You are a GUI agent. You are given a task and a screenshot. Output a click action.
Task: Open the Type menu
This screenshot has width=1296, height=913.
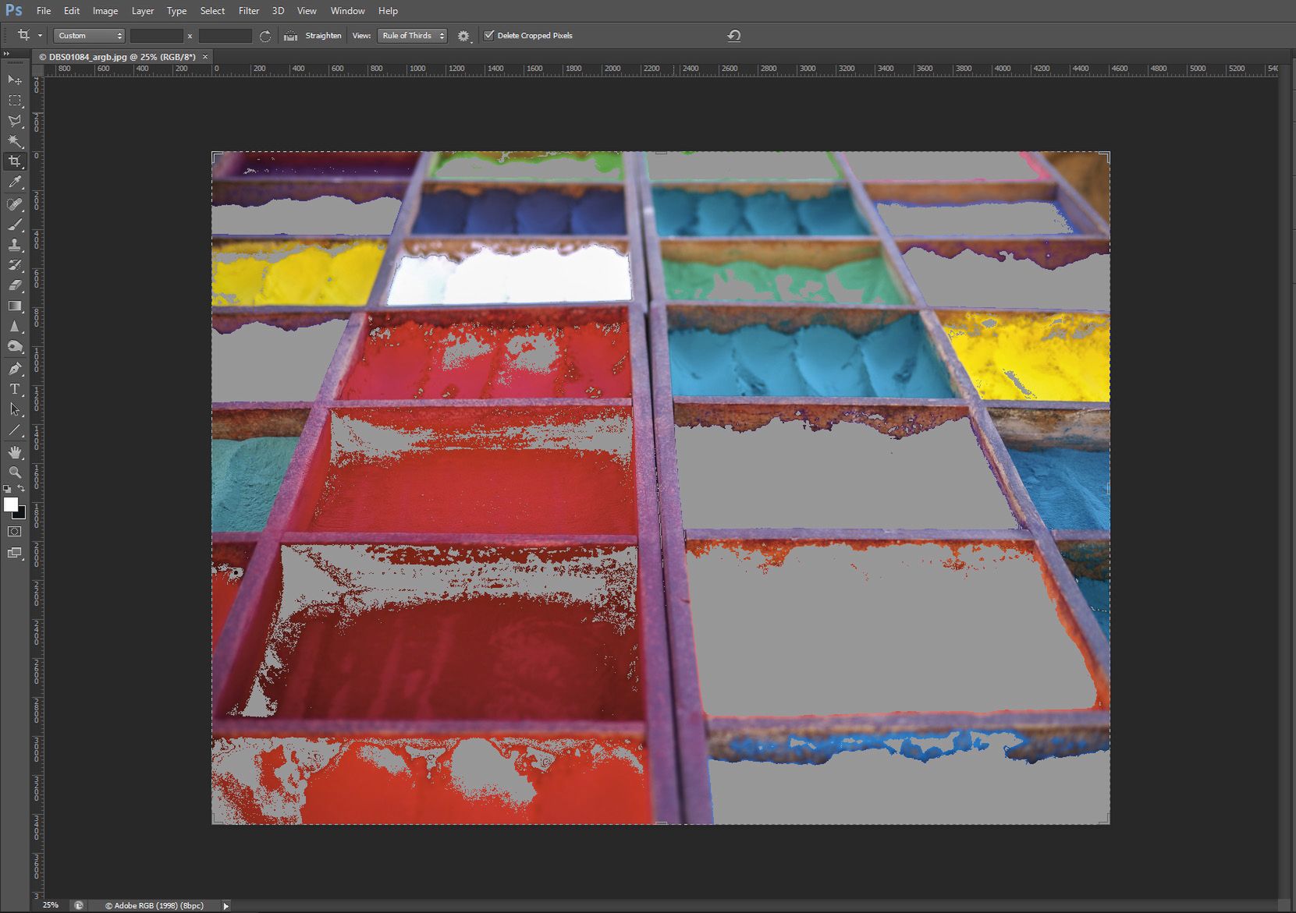[x=177, y=11]
